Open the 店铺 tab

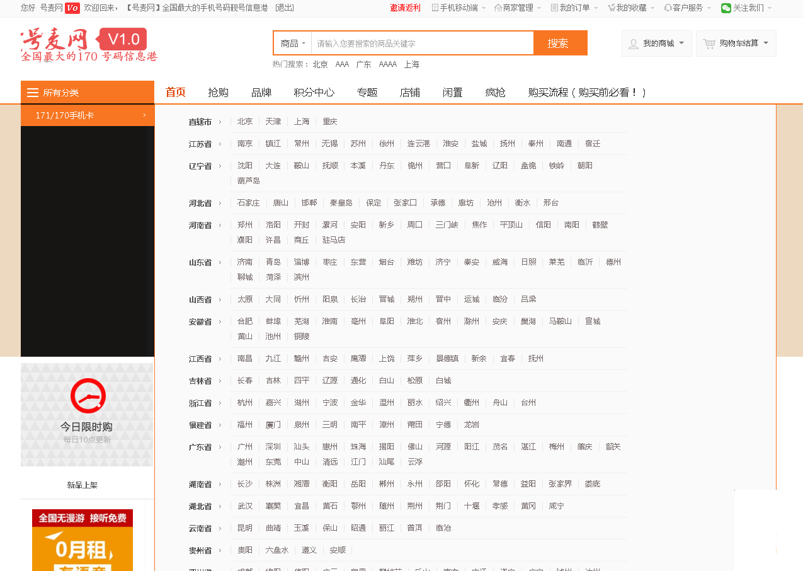coord(410,93)
